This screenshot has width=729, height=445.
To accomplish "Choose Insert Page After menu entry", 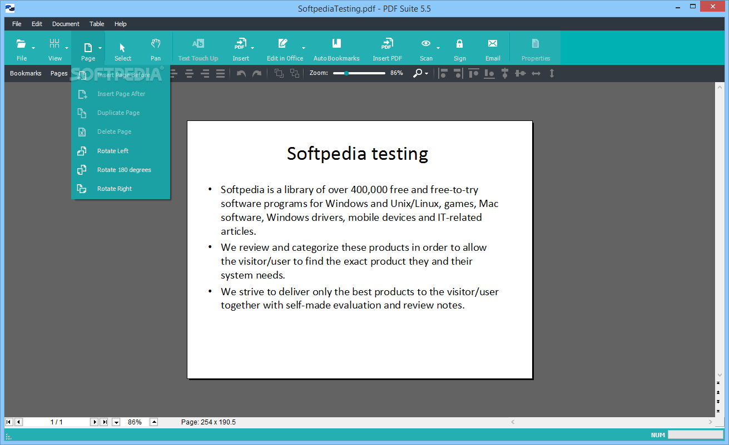I will click(121, 94).
